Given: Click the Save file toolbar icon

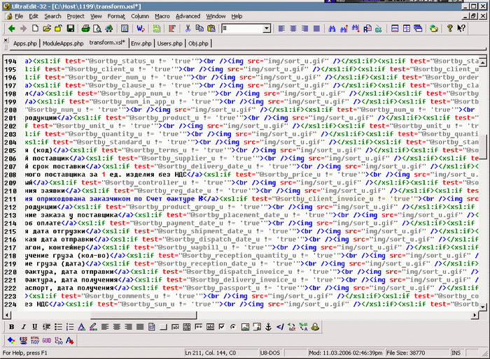Looking at the screenshot, I should click(x=70, y=29).
